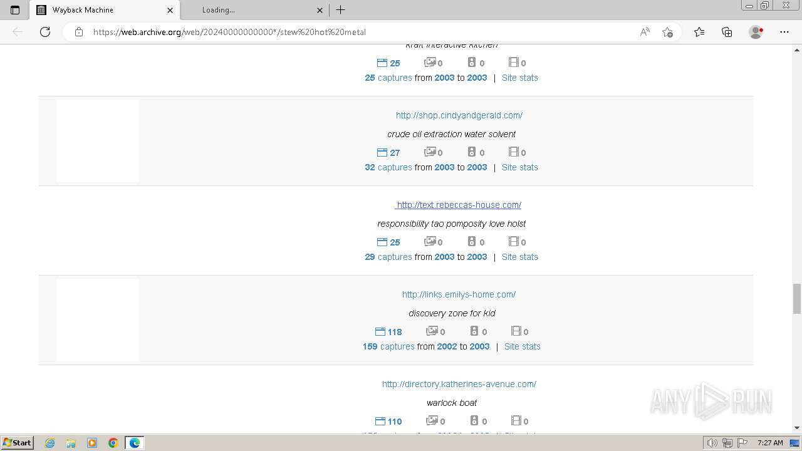Open Site stats for emilys-home result

tap(523, 346)
